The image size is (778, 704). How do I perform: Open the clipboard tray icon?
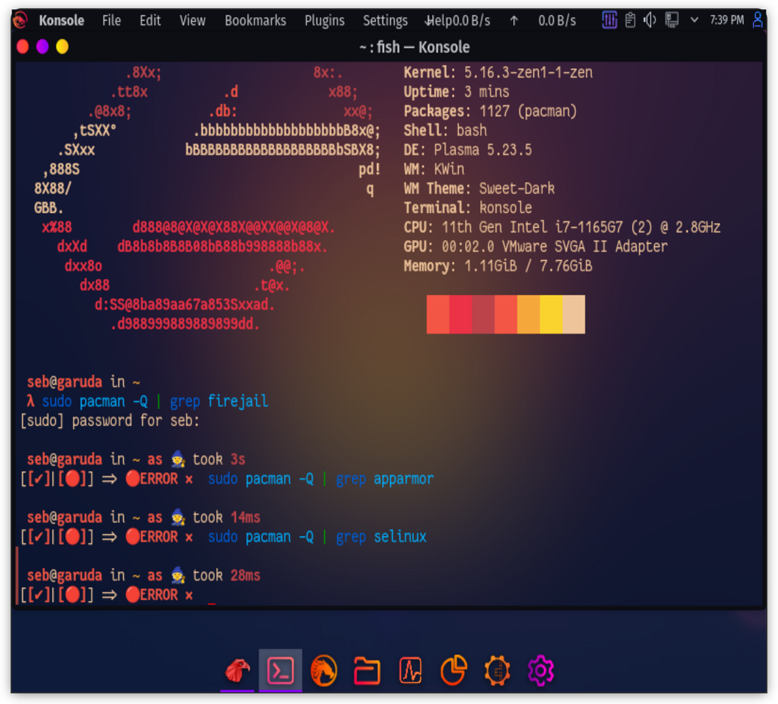pos(630,20)
